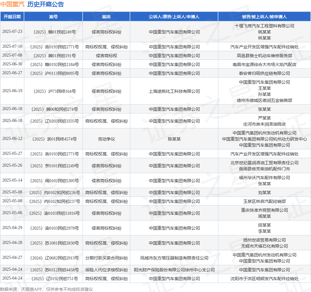This screenshot has height=292, width=311.
Task: Select defendant name 孙某某
Action: 265,94
